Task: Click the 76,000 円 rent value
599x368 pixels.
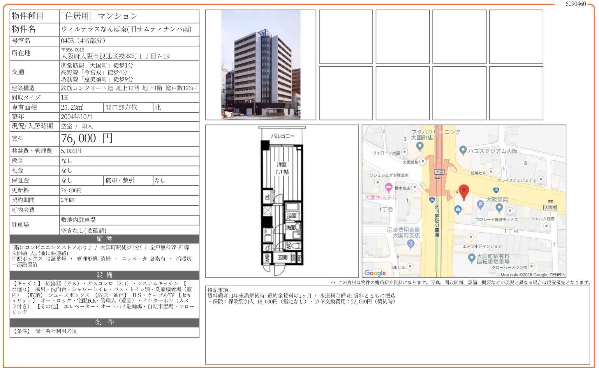Action: point(87,138)
